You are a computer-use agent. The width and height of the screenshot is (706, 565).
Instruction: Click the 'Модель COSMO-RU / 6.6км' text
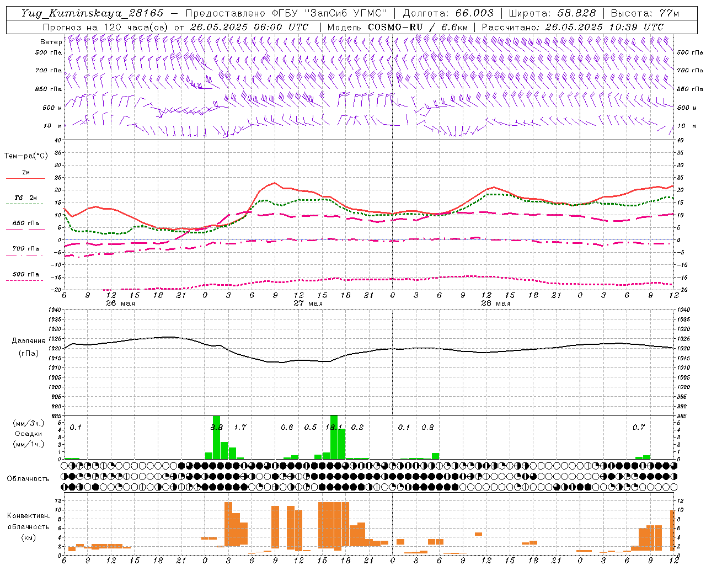pyautogui.click(x=398, y=27)
